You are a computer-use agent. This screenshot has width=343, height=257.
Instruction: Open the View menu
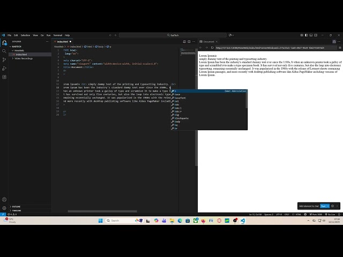[x=35, y=35]
